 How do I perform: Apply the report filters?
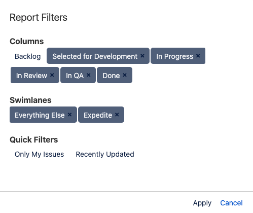(202, 203)
